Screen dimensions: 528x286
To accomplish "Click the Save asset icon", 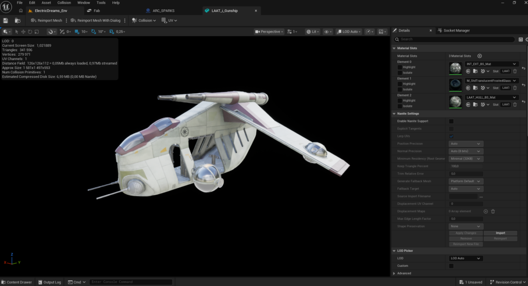I will pos(5,21).
